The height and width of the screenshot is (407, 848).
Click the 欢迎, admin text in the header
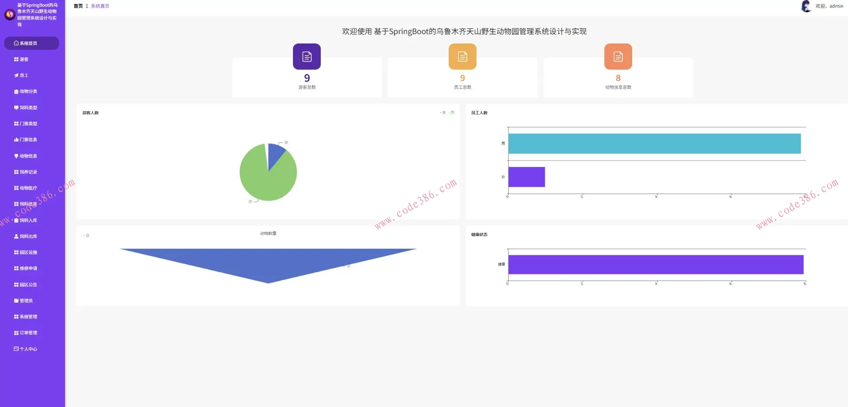coord(829,6)
